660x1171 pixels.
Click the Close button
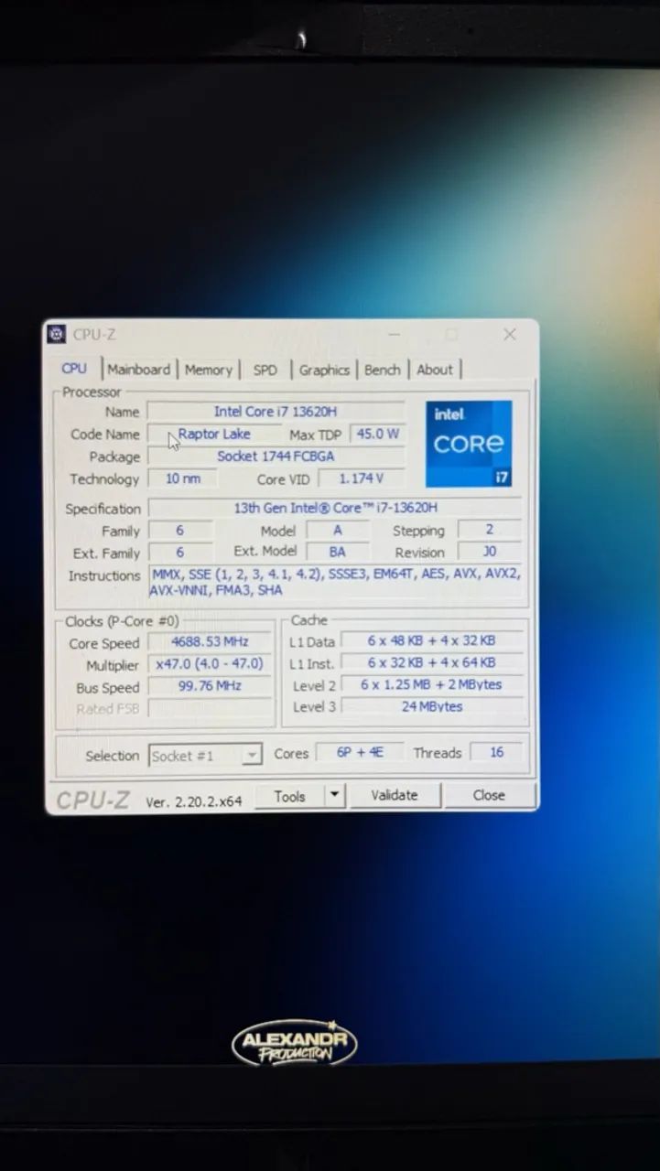pos(489,795)
